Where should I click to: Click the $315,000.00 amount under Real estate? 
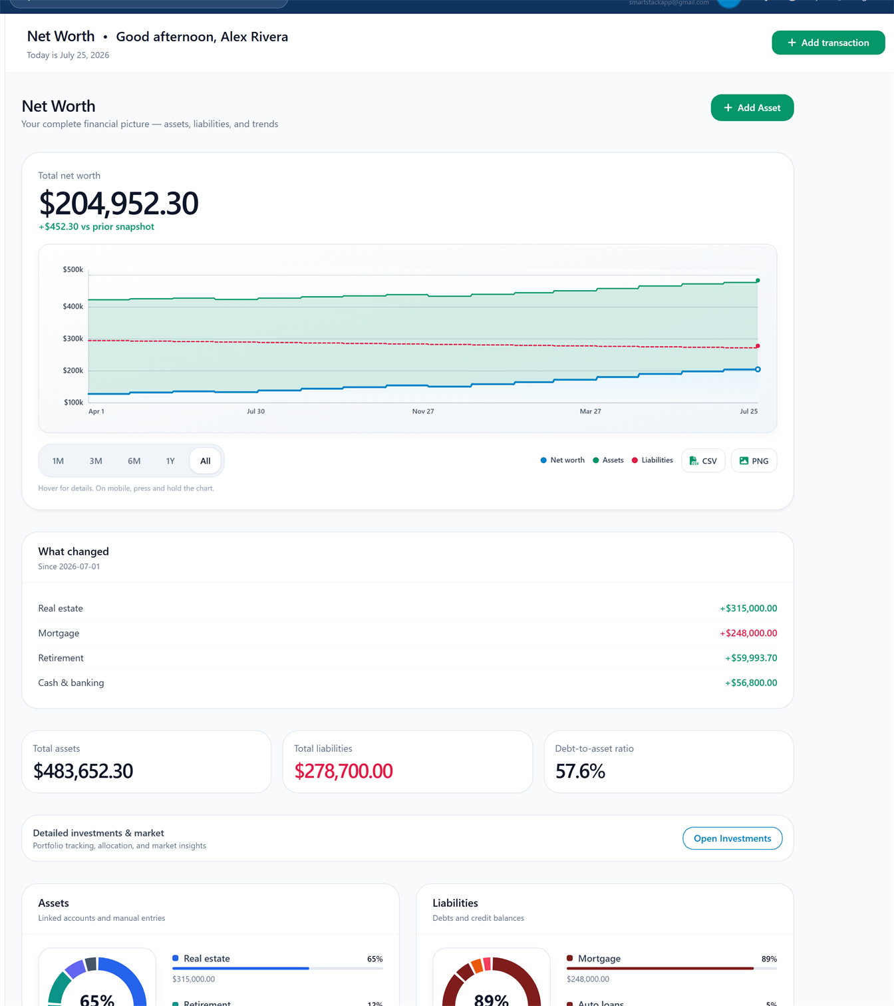(194, 979)
